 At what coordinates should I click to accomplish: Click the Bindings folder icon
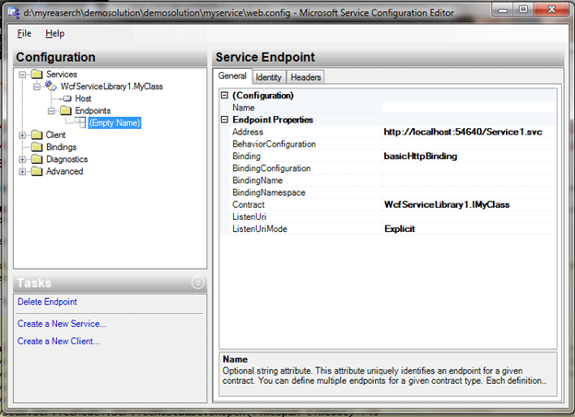click(x=37, y=147)
